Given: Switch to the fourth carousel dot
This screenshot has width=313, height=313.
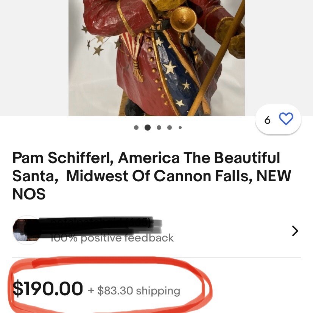Looking at the screenshot, I should click(x=170, y=128).
